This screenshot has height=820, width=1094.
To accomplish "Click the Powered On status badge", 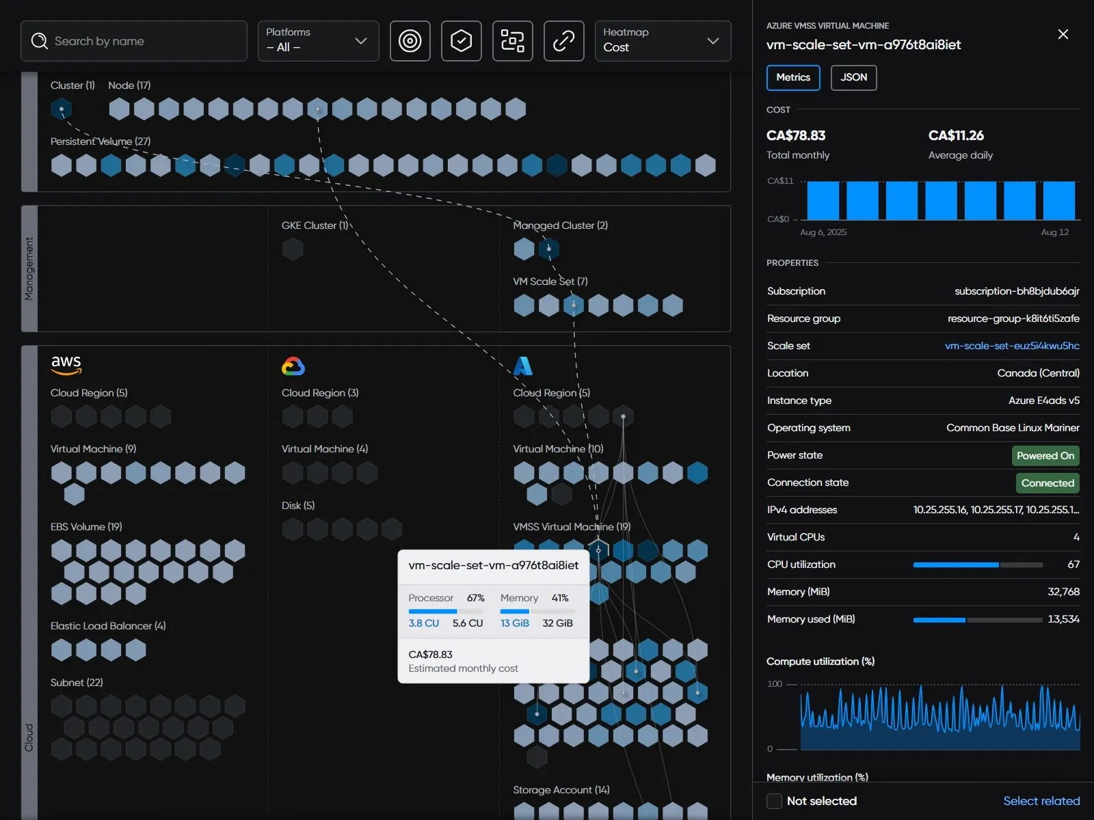I will click(x=1045, y=456).
